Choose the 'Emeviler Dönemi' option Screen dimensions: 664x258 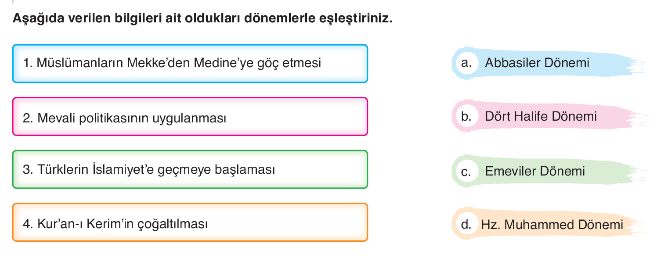535,171
